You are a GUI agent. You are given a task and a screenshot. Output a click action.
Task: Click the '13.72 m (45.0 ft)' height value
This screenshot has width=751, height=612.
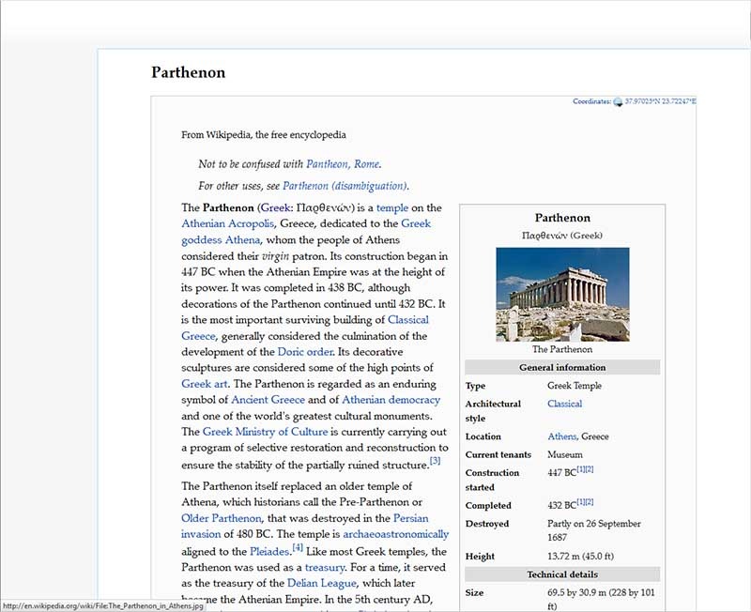coord(580,556)
